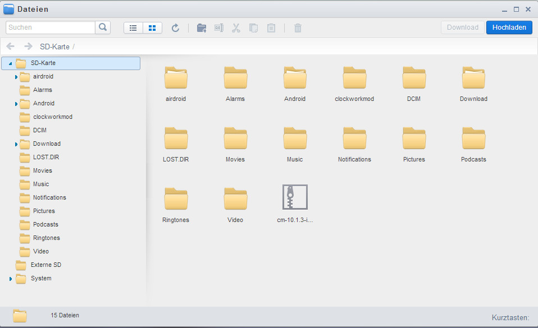The image size is (538, 328).
Task: Select Notifications in the folder tree
Action: click(x=49, y=197)
